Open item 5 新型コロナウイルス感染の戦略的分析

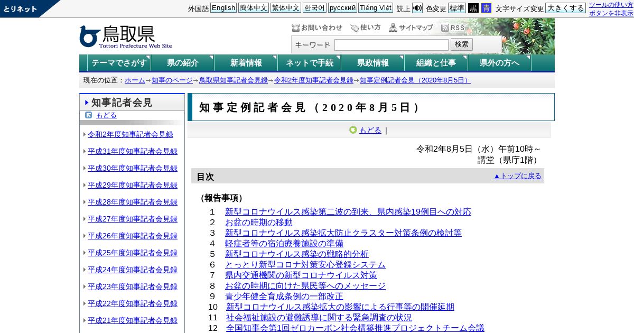point(297,254)
